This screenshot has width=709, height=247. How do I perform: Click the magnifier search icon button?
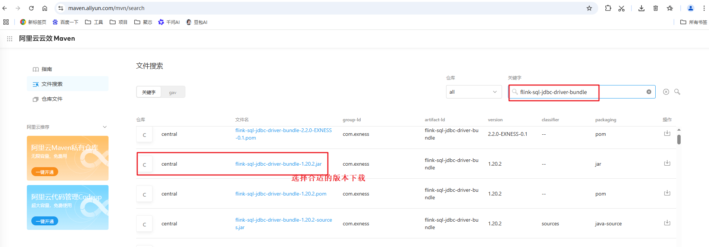(677, 92)
